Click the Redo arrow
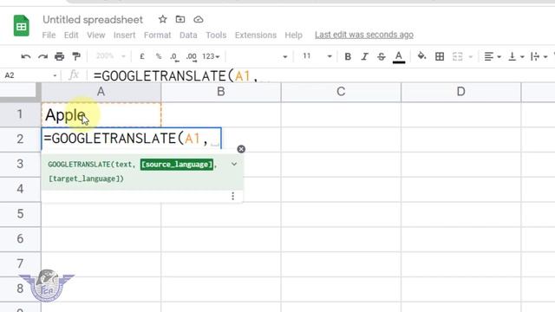The image size is (555, 312). click(x=42, y=56)
